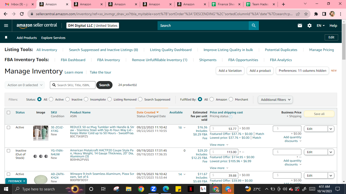Image resolution: width=346 pixels, height=194 pixels.
Task: Choose the Incomplete status radio button
Action: click(86, 99)
